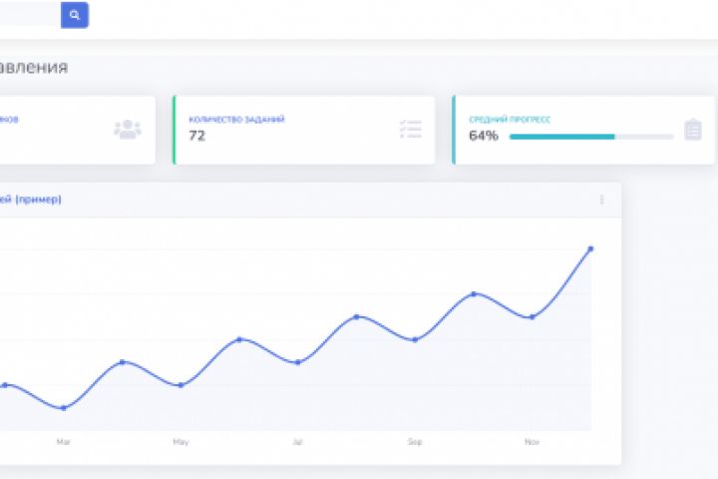Click the 64% value text

click(484, 136)
